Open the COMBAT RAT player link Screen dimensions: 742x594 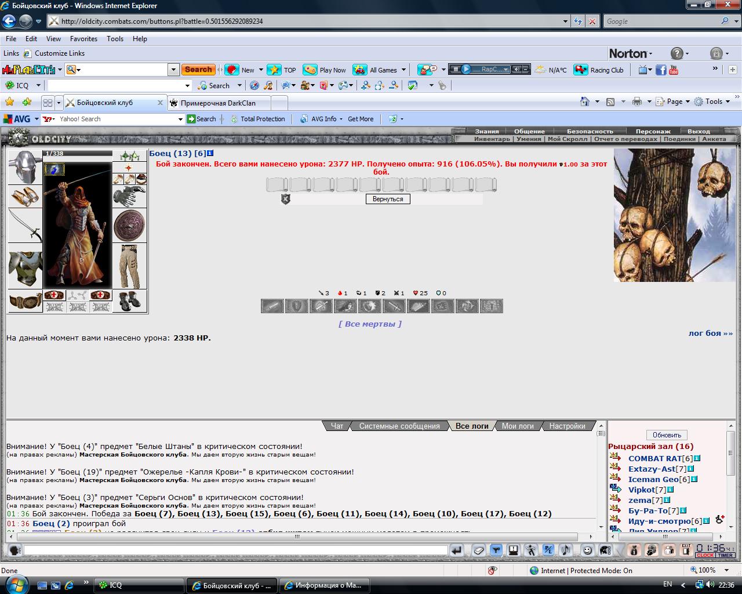pos(654,458)
